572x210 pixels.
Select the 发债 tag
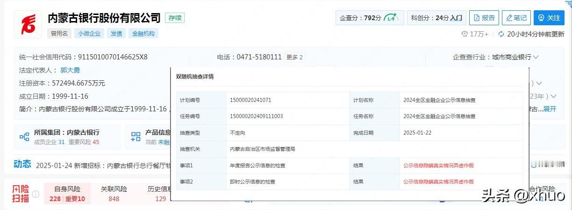coord(116,33)
